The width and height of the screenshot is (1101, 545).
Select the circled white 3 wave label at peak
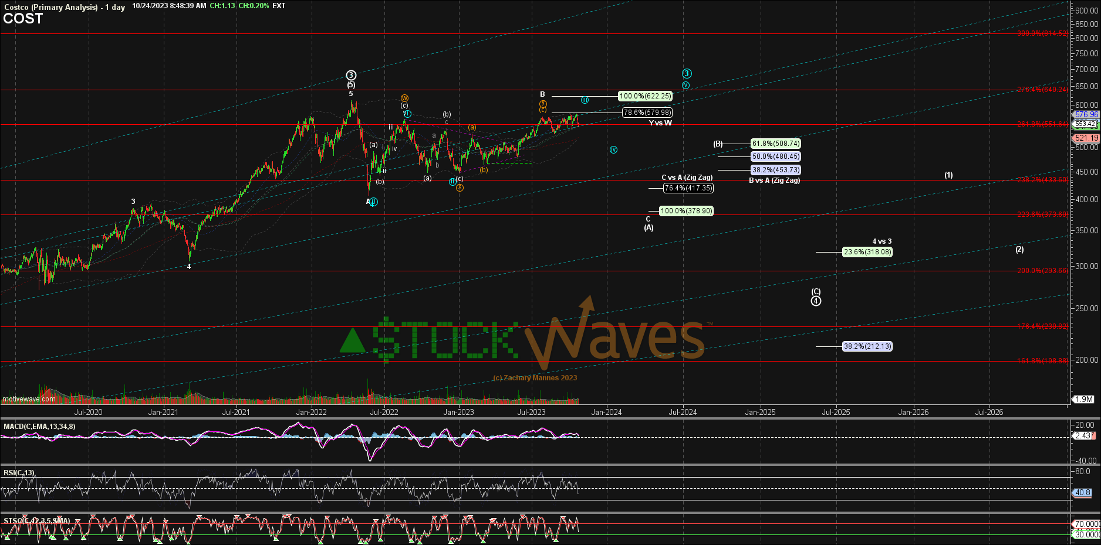coord(351,75)
